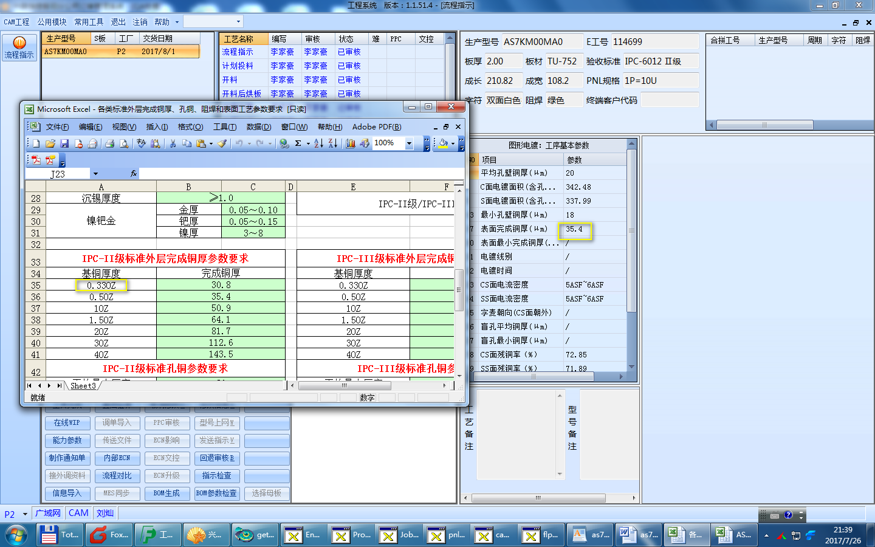
Task: Open AutoSum dropdown arrow
Action: click(x=308, y=143)
